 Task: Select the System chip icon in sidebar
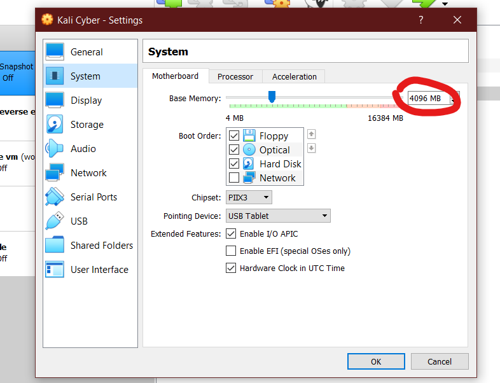[x=55, y=76]
